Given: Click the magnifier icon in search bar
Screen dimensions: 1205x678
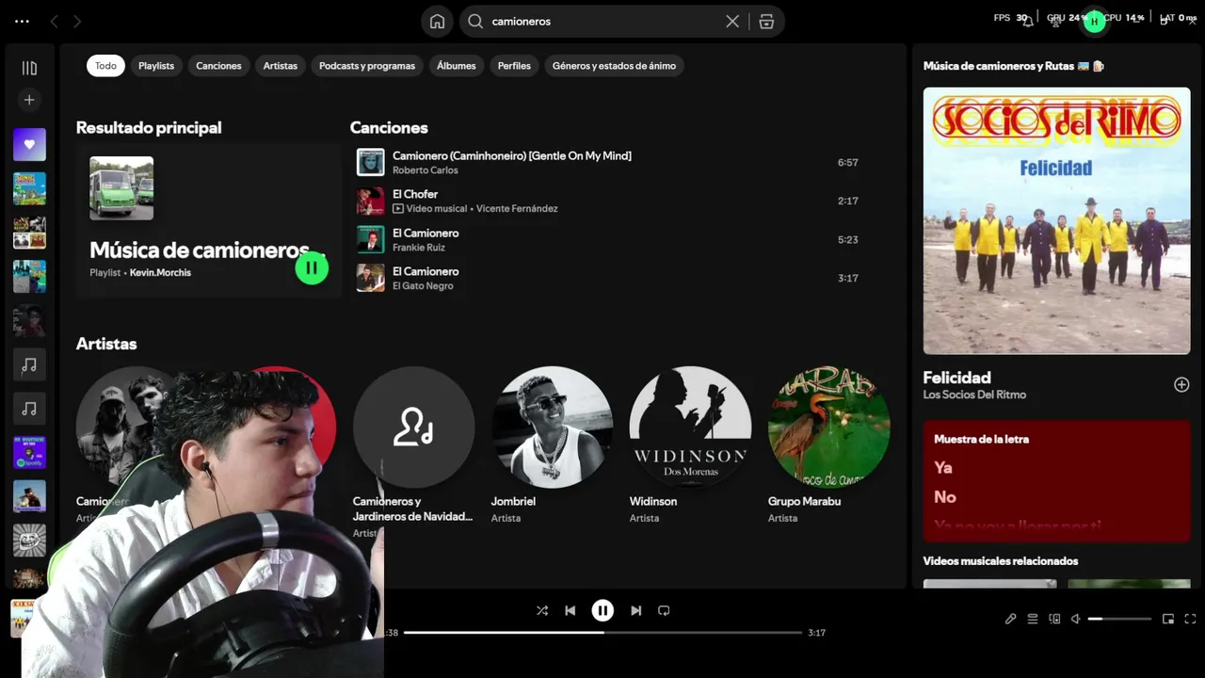Looking at the screenshot, I should click(x=475, y=21).
